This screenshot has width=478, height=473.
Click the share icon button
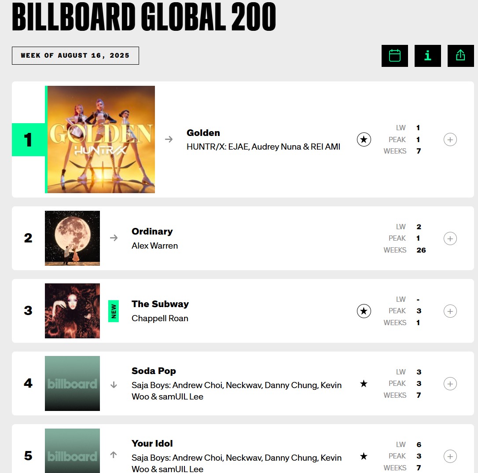click(460, 56)
